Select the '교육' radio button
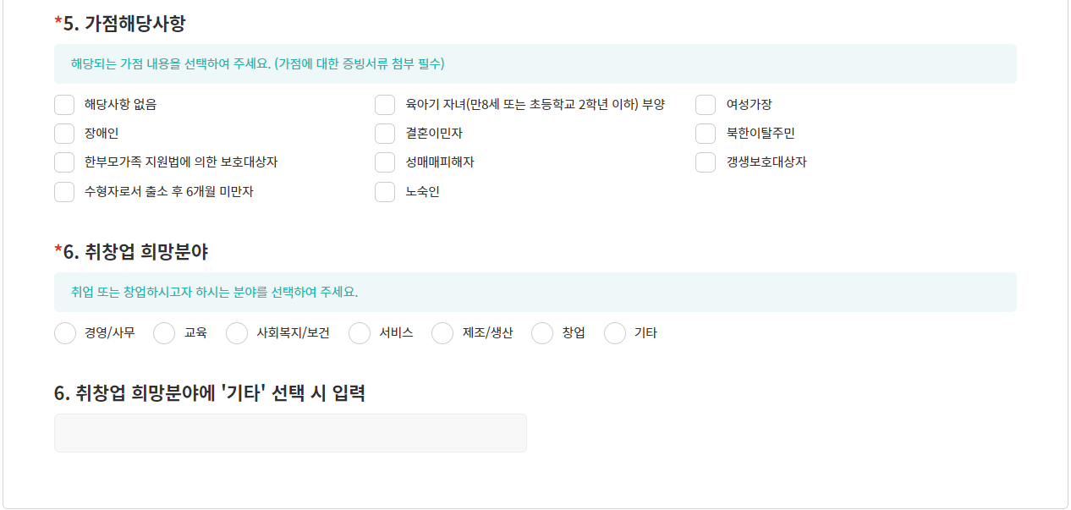Screen dimensions: 1071x510 pyautogui.click(x=163, y=333)
